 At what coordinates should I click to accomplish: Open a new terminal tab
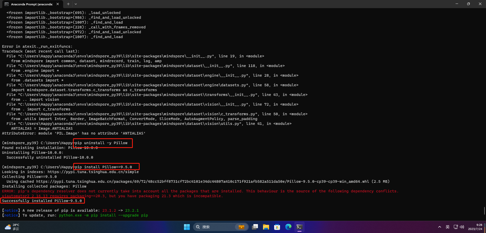[x=68, y=4]
